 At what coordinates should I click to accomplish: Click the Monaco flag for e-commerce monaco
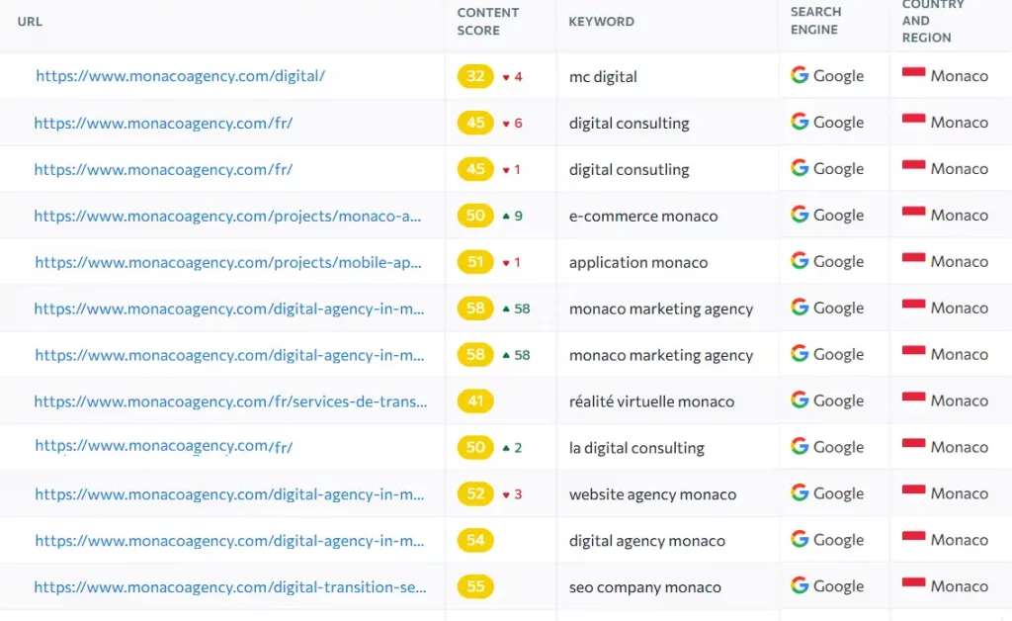[x=913, y=213]
